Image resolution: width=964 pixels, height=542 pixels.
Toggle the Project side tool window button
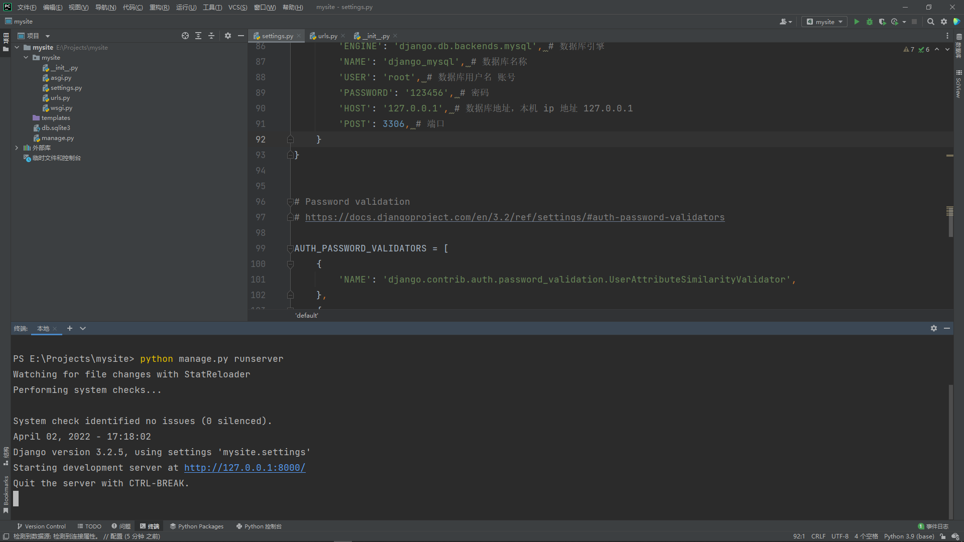[6, 42]
